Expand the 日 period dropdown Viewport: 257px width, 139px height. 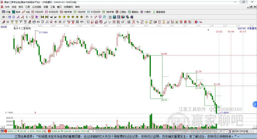(x=6, y=17)
